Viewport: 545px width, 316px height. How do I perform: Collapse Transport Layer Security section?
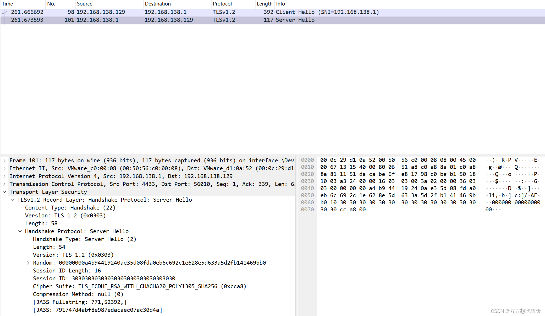4,192
